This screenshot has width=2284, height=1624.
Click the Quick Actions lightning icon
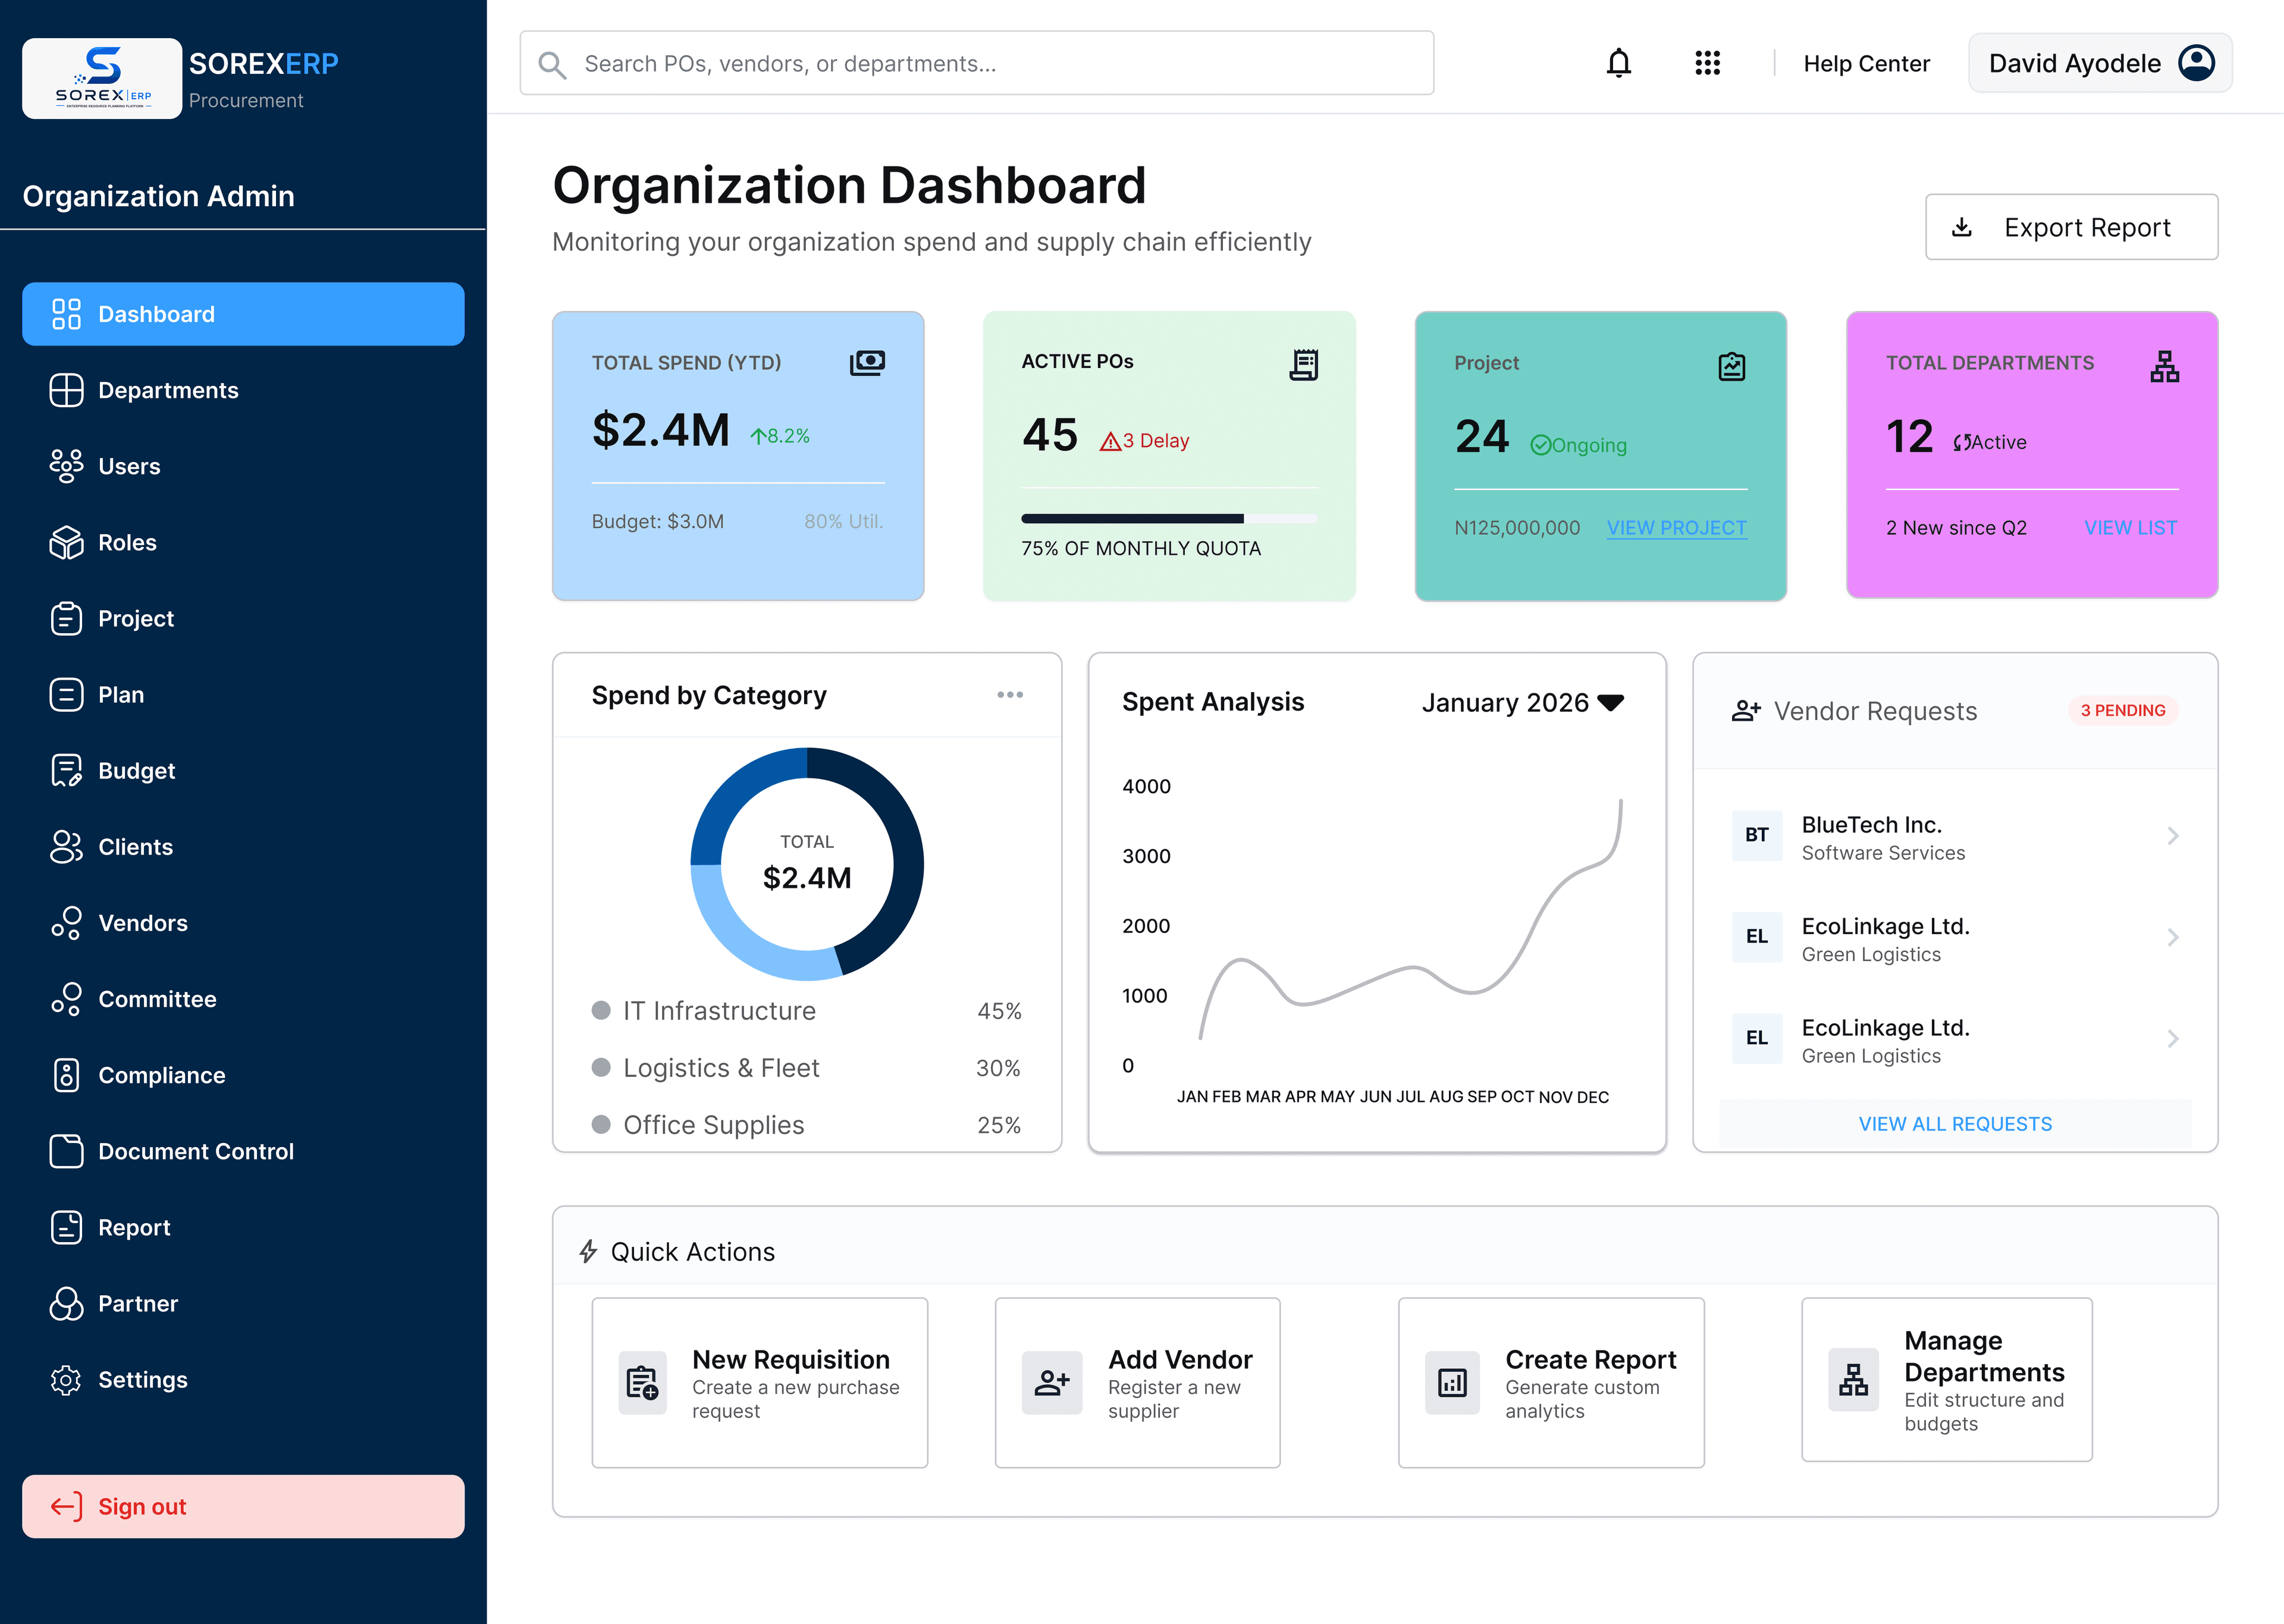[588, 1251]
